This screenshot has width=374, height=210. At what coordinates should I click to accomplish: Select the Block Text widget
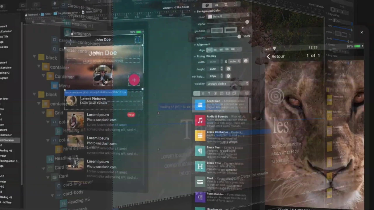tap(221, 151)
